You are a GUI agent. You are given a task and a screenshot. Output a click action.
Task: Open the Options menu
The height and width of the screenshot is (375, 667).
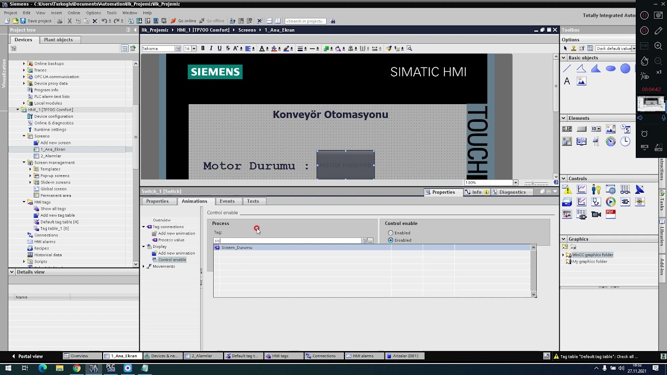[x=94, y=12]
